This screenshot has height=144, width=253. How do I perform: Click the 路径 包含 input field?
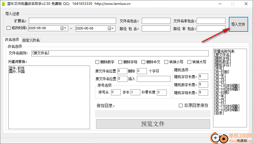pyautogui.click(x=156, y=28)
